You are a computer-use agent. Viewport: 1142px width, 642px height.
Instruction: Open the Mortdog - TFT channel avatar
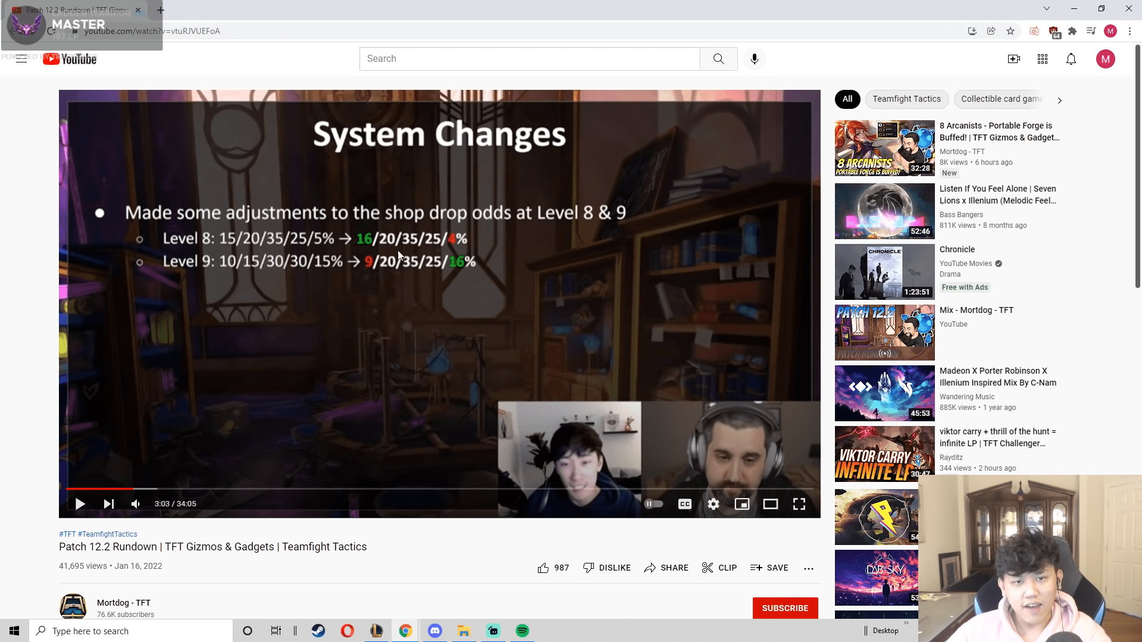(x=73, y=606)
